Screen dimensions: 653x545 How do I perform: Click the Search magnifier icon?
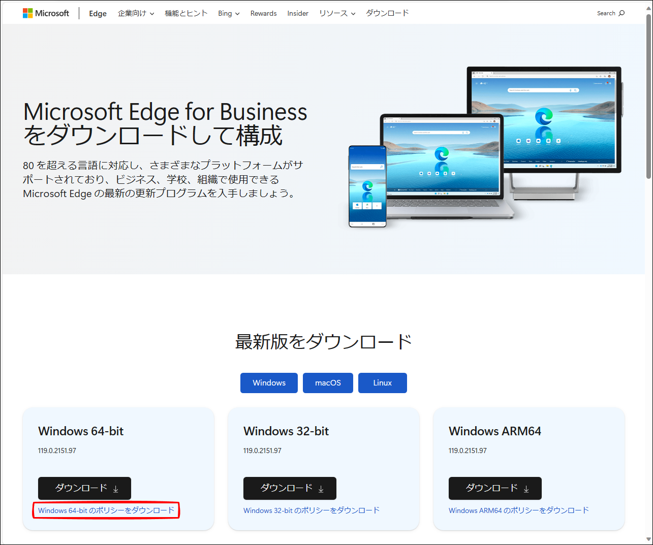coord(621,13)
